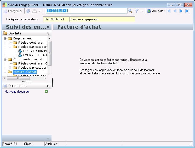Click the Catégorie de demandeurs code field
This screenshot has height=148, width=195.
(x=56, y=19)
